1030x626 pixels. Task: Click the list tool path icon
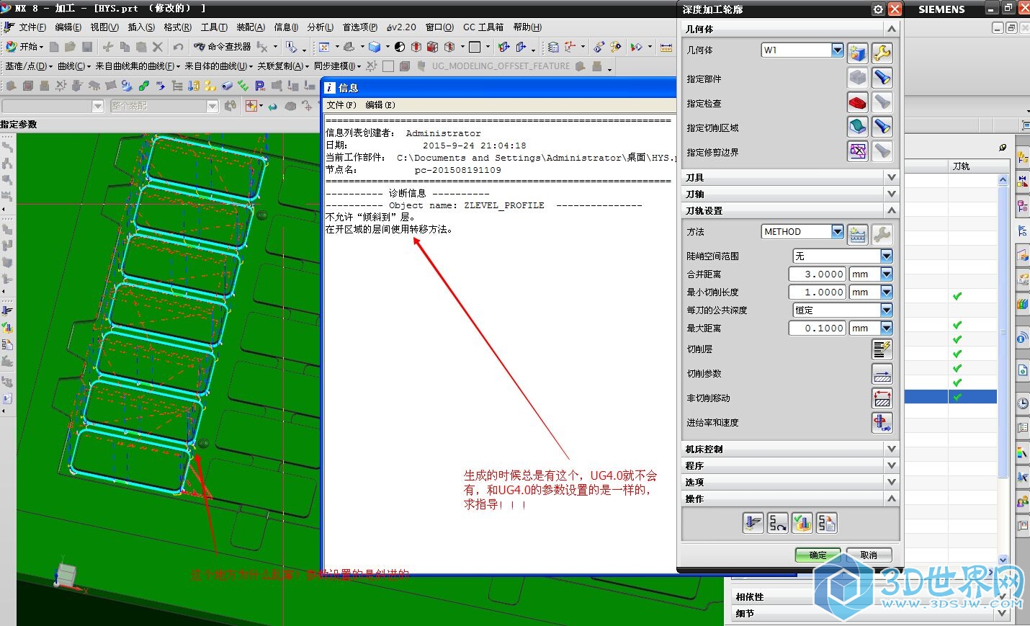tap(827, 523)
